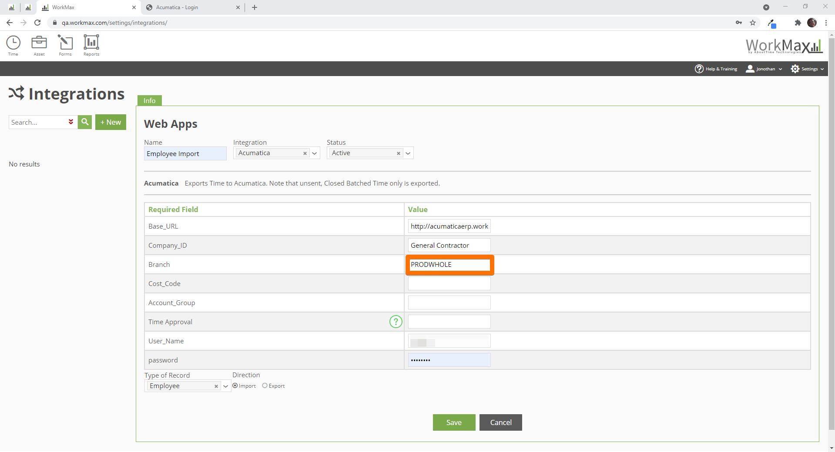The image size is (835, 452).
Task: Clear the Employee record type
Action: tap(216, 386)
